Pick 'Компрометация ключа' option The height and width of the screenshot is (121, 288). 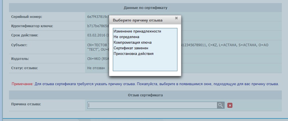(x=132, y=43)
